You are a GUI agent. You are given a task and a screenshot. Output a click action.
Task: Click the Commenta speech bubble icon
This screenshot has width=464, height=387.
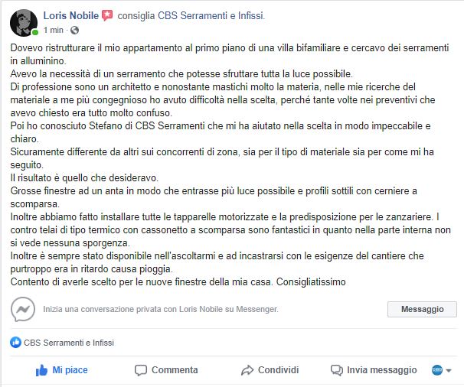pyautogui.click(x=141, y=370)
